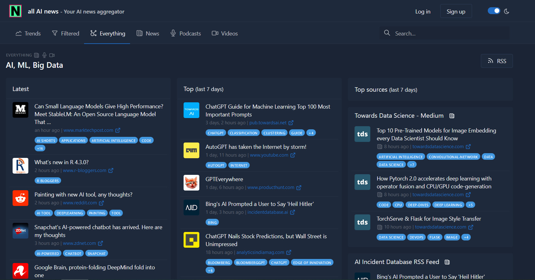535x280 pixels.
Task: Open external link icon for www.youtube.com
Action: 293,155
